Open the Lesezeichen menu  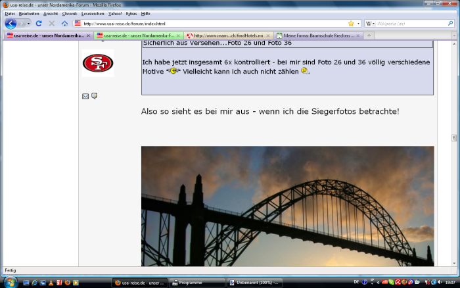pos(91,13)
